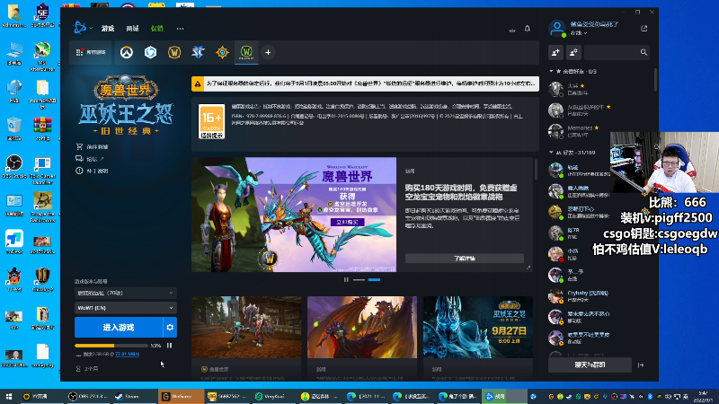
Task: Open the tavern fight news card
Action: click(x=246, y=338)
